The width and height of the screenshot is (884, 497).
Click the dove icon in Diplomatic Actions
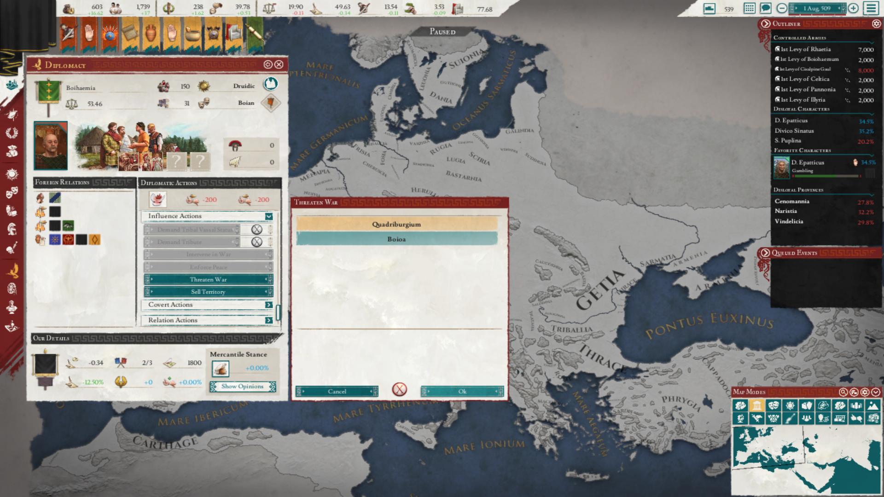coord(158,199)
